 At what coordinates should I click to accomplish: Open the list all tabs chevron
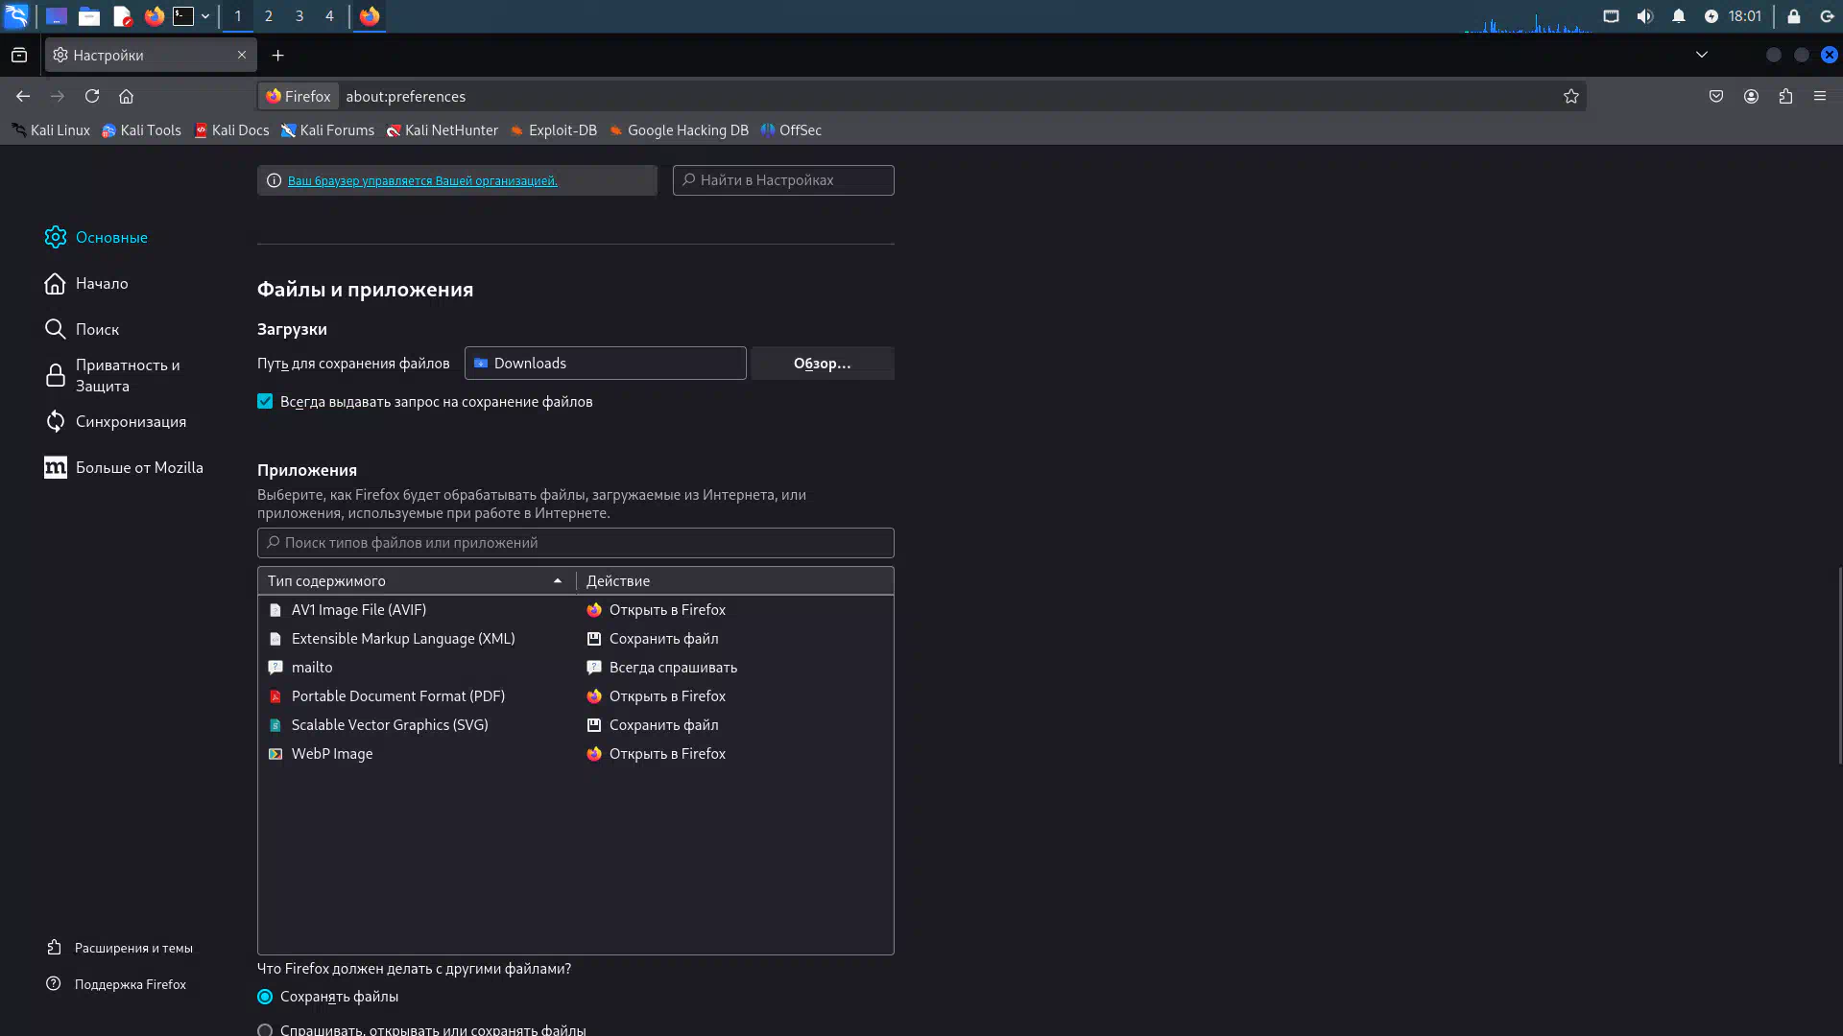(x=1702, y=56)
